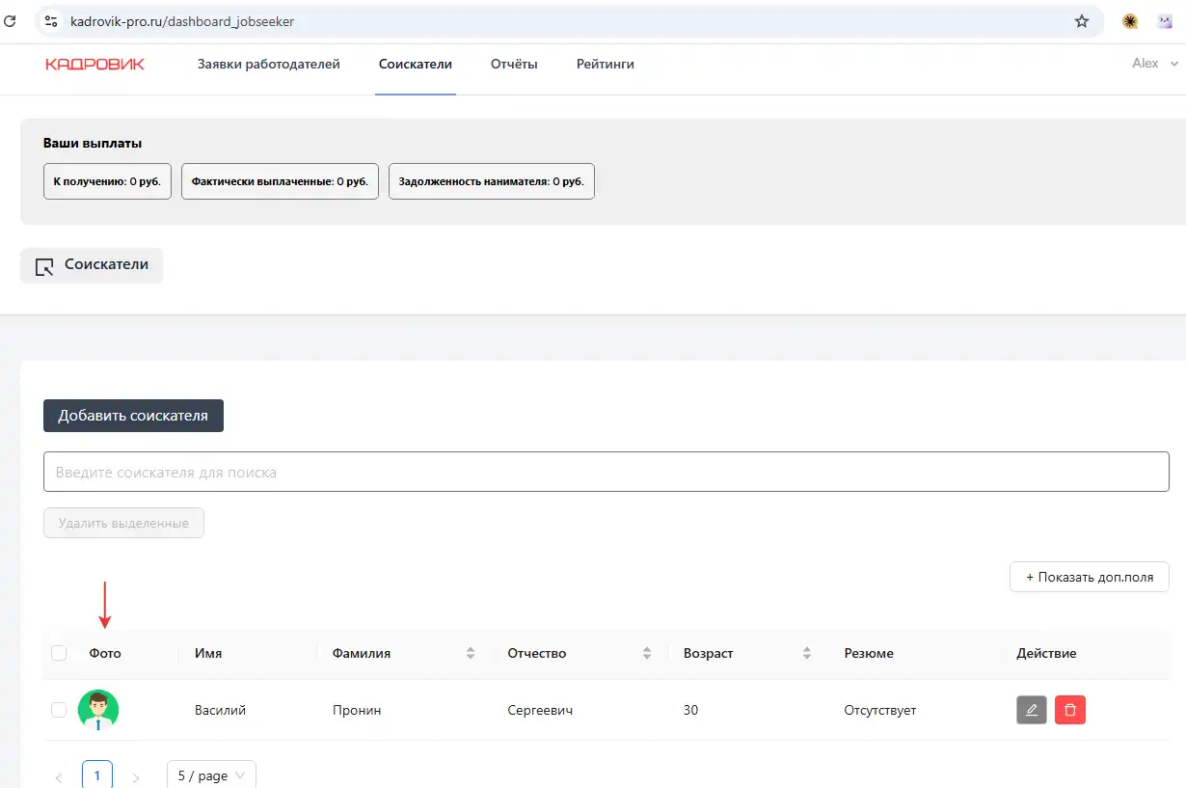The width and height of the screenshot is (1186, 788).
Task: Bookmark page with the star icon
Action: [x=1081, y=21]
